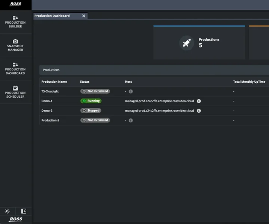Image resolution: width=269 pixels, height=224 pixels.
Task: Select the Production-2 production name
Action: pyautogui.click(x=50, y=120)
